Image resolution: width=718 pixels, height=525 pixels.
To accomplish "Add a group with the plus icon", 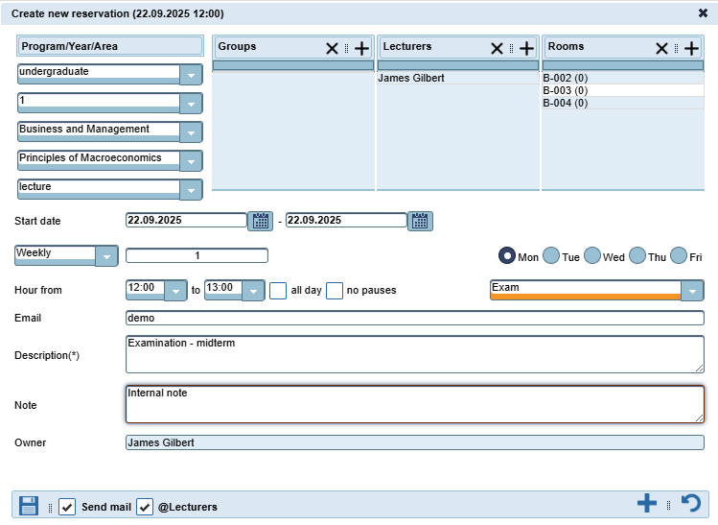I will 361,48.
